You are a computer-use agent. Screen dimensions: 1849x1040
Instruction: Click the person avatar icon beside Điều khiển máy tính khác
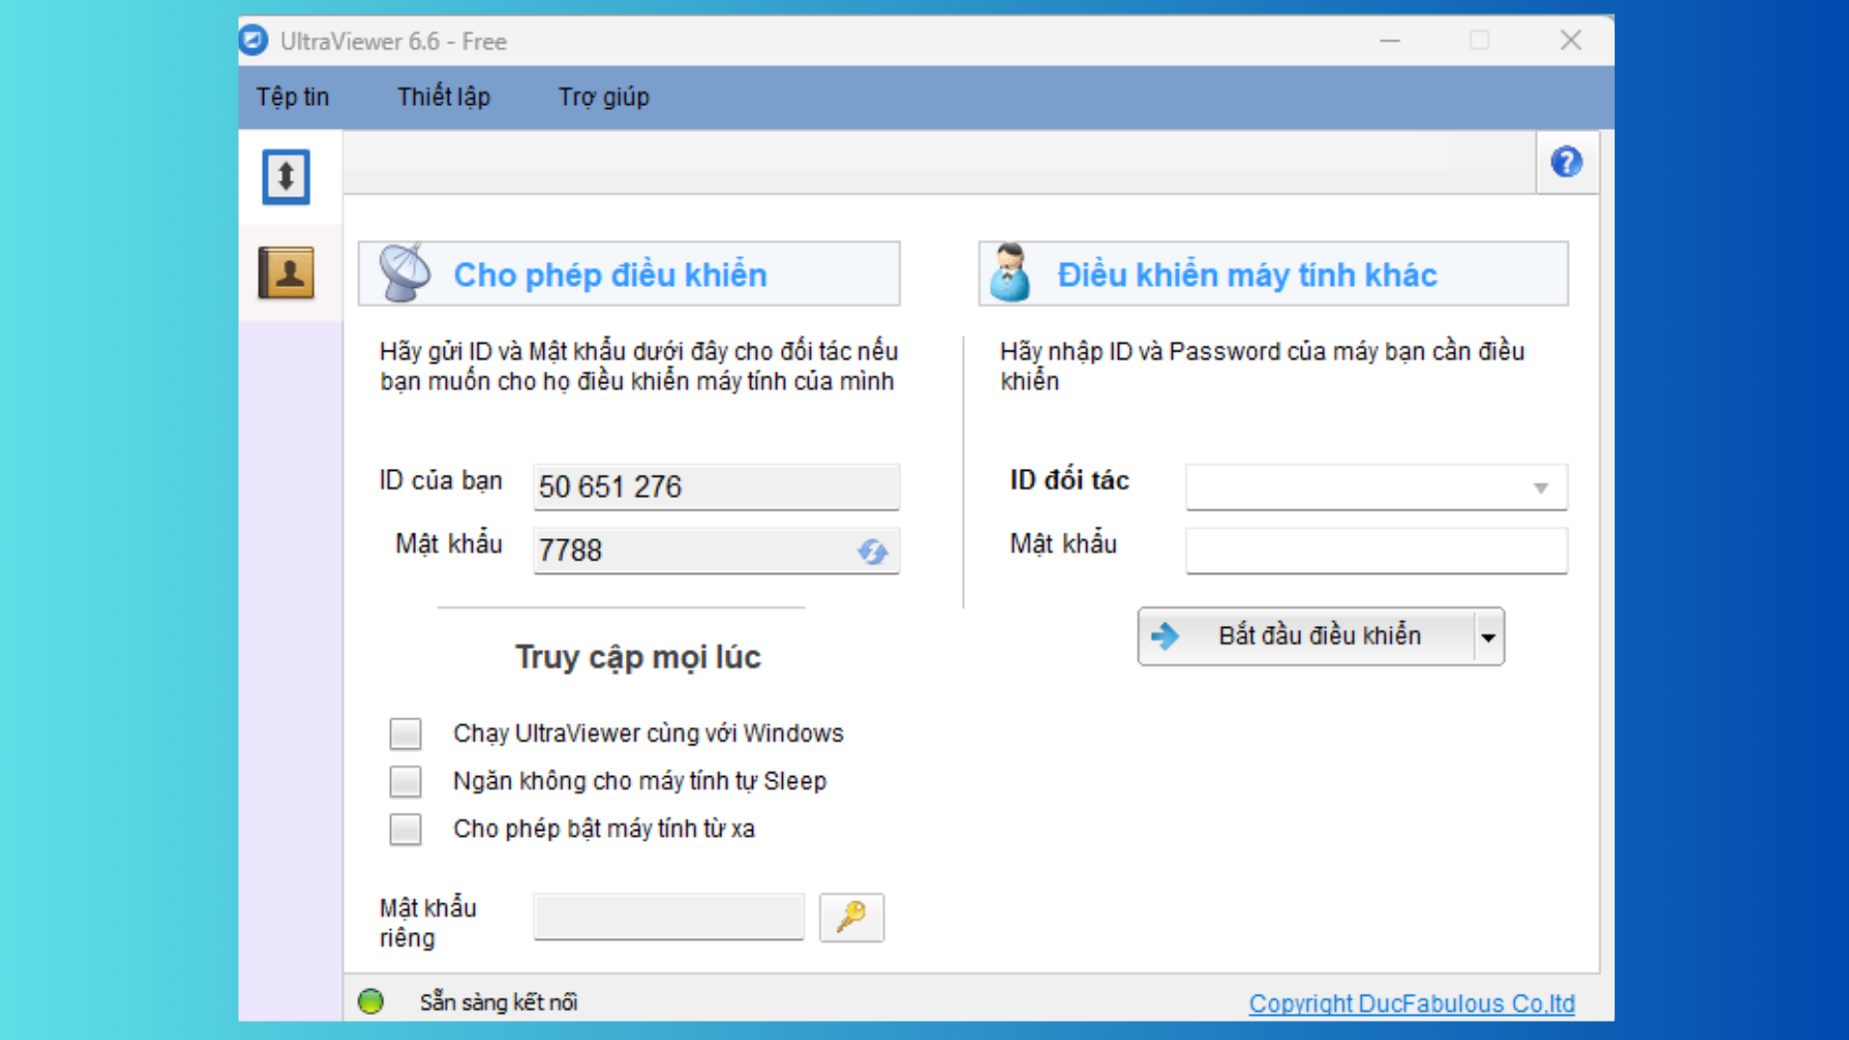point(1010,273)
